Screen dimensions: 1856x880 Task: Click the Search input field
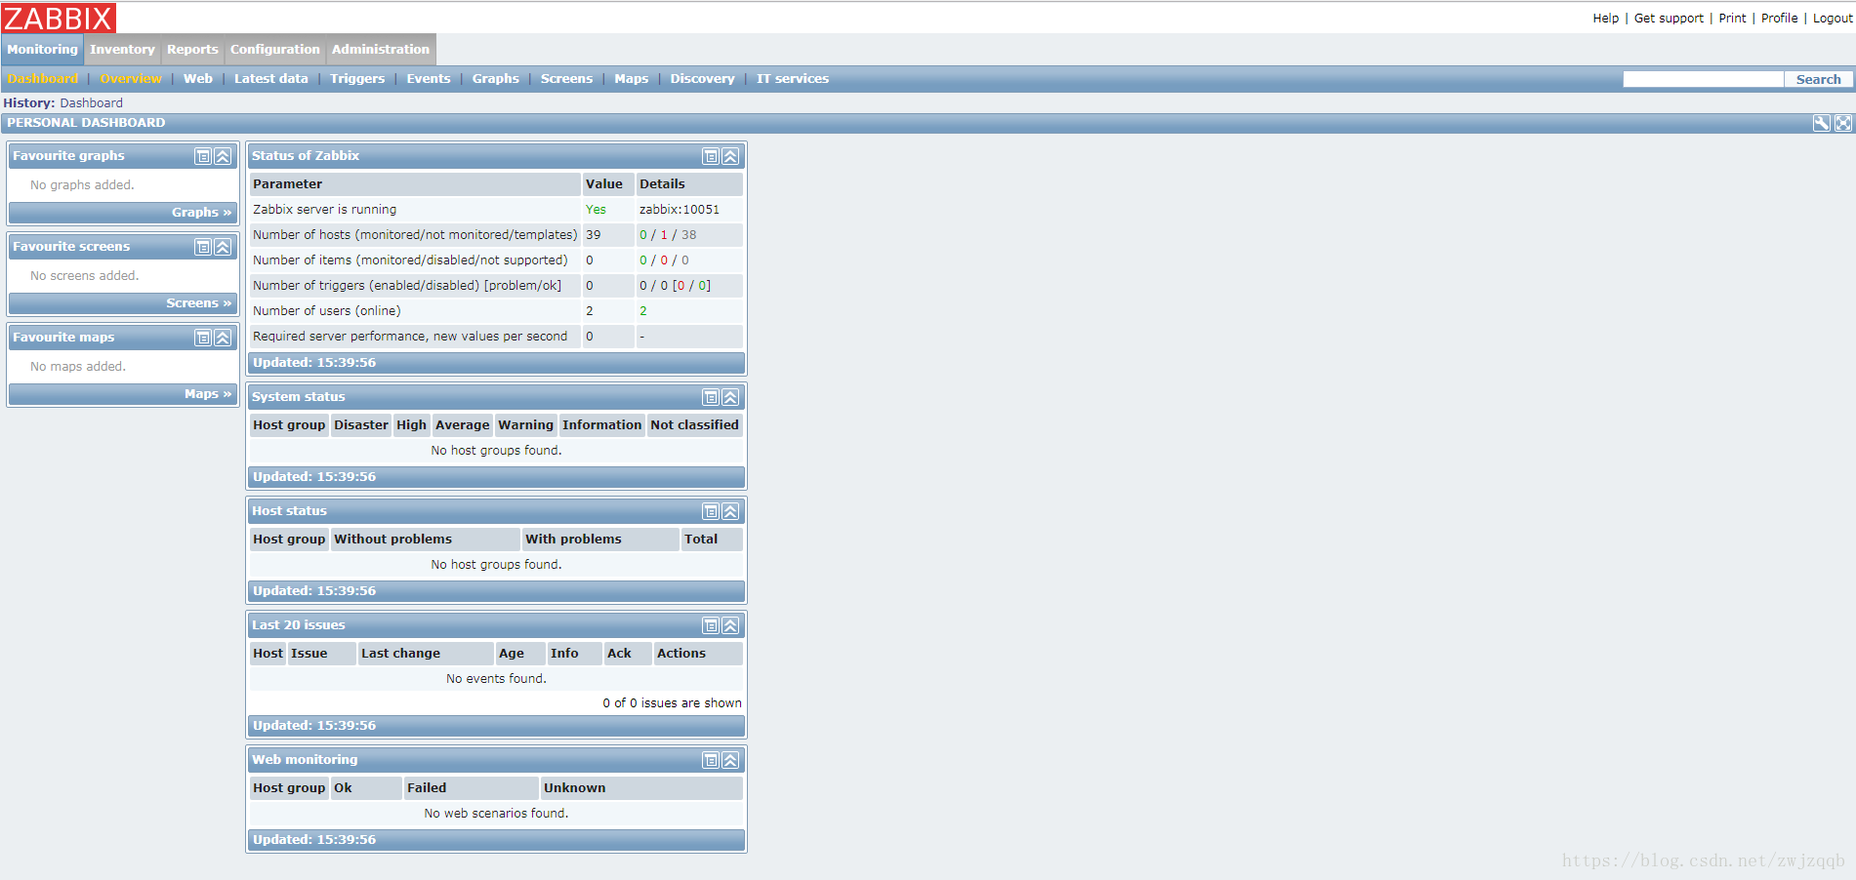pyautogui.click(x=1703, y=79)
